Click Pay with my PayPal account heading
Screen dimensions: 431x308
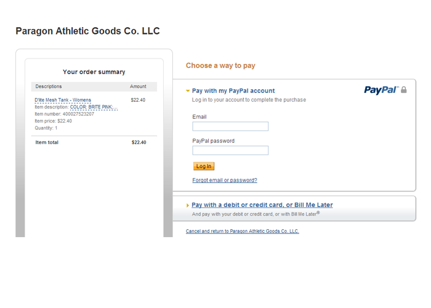[x=233, y=91]
